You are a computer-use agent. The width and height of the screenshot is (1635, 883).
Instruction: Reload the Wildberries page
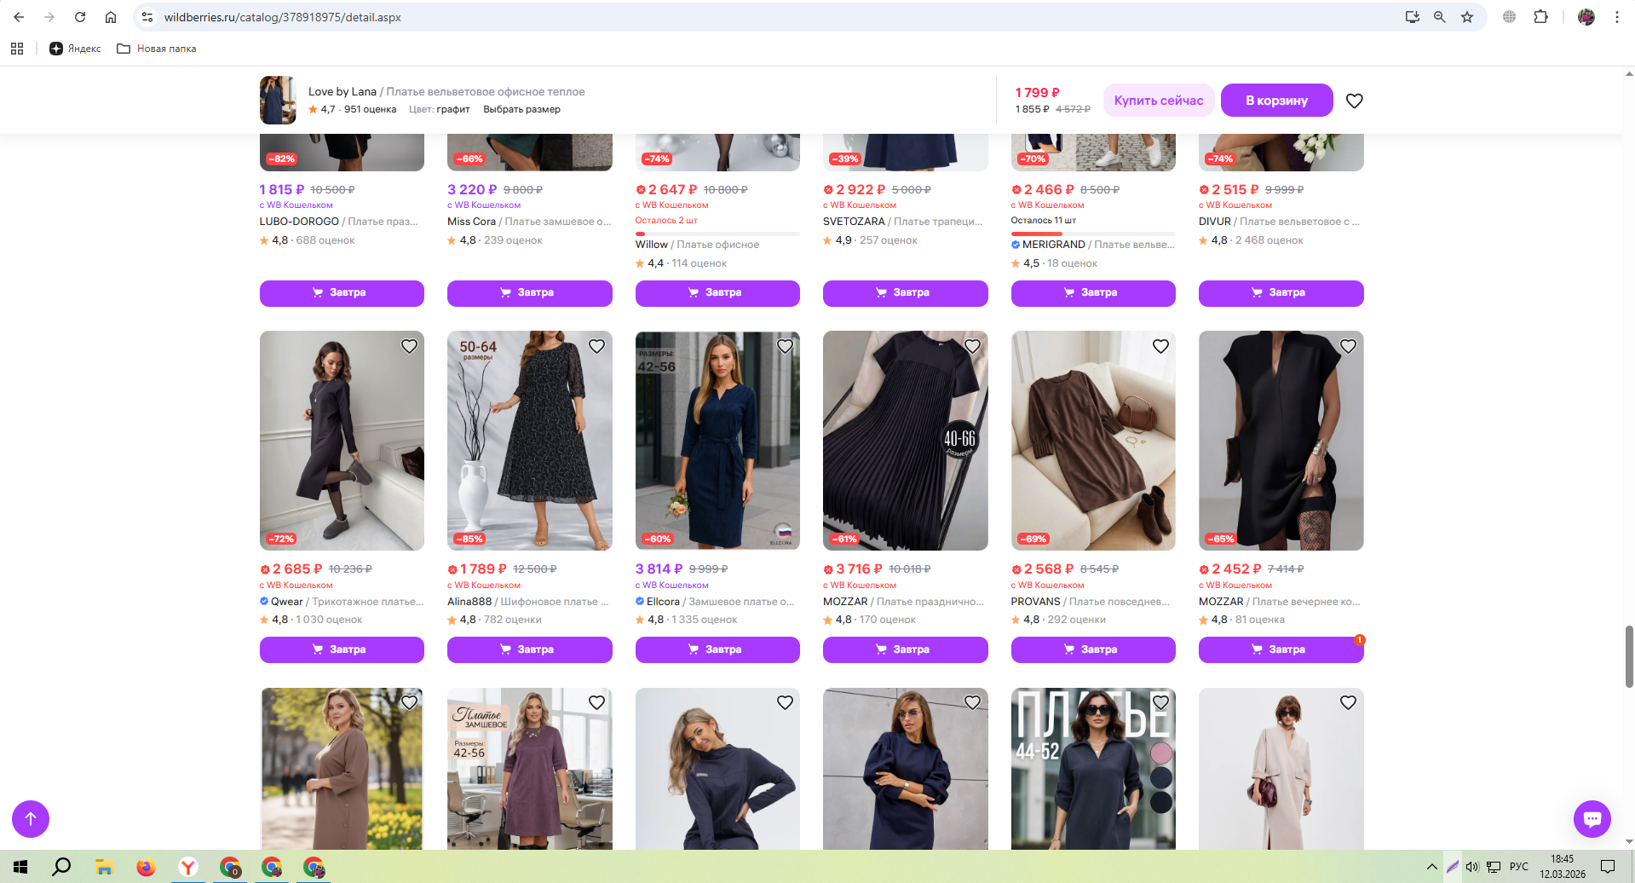[80, 17]
